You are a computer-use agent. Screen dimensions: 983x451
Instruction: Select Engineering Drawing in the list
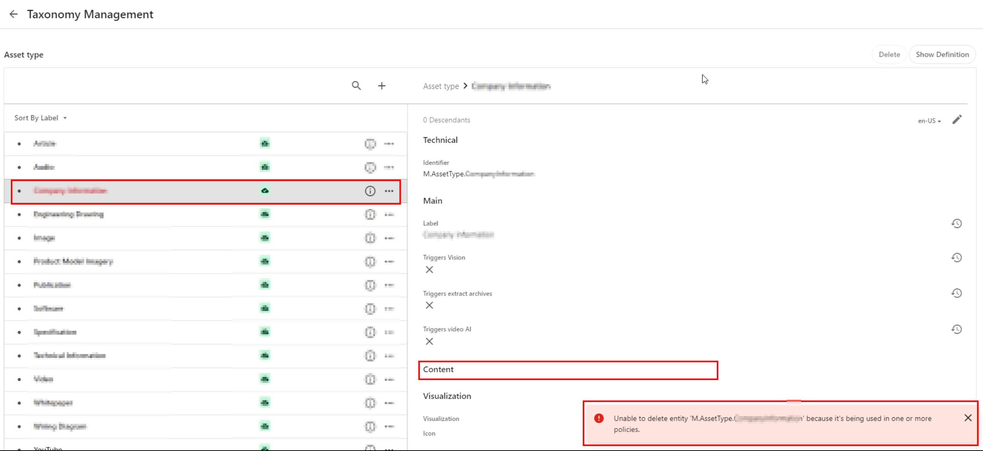click(69, 214)
